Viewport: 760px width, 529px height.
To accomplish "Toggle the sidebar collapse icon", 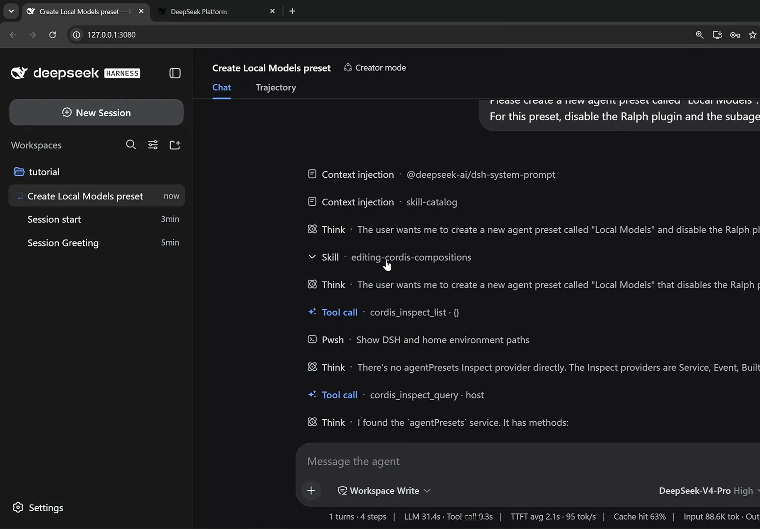I will [175, 73].
